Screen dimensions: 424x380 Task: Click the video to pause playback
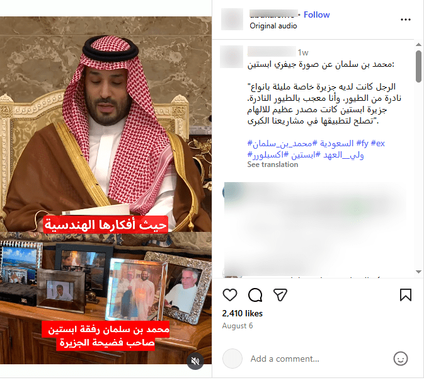pyautogui.click(x=106, y=190)
